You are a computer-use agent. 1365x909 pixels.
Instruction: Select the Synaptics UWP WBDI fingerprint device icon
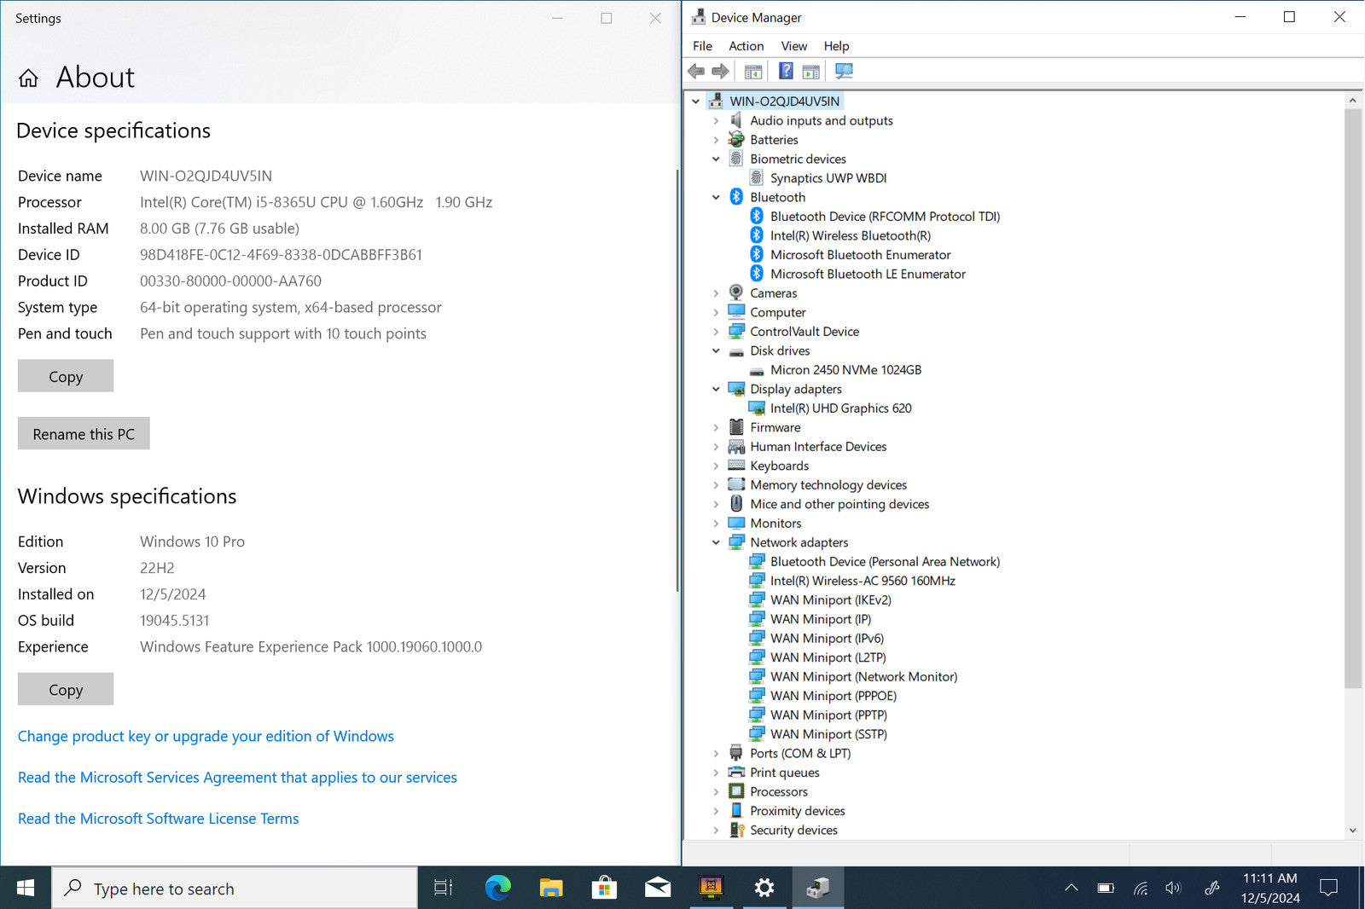(756, 178)
